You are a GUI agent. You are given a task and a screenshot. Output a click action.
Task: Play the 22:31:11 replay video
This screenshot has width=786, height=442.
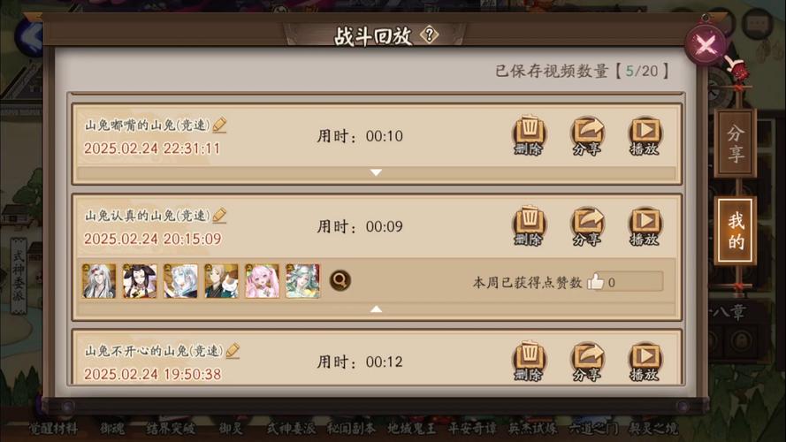(x=645, y=136)
